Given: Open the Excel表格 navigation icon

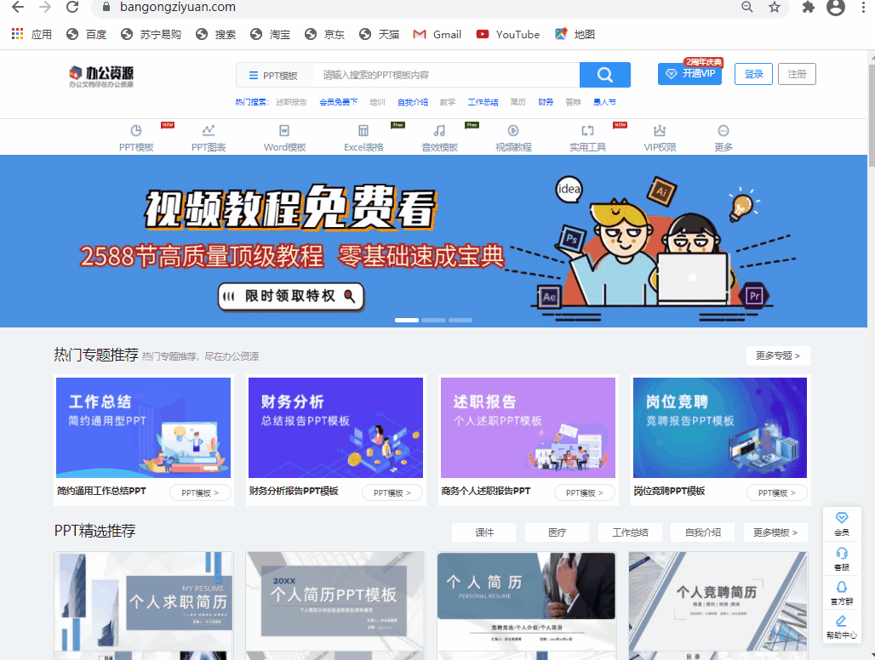Looking at the screenshot, I should (x=363, y=131).
